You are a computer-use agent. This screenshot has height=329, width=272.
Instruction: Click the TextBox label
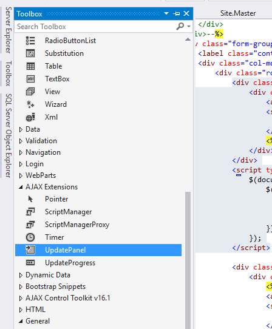click(x=57, y=79)
